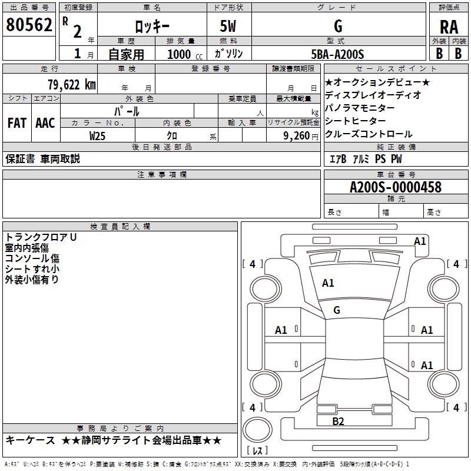Select the color number W25

98,135
